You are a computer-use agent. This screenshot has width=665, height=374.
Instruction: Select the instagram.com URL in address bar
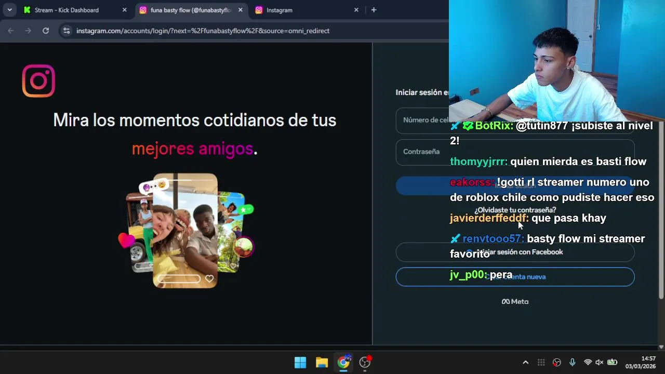(x=203, y=31)
